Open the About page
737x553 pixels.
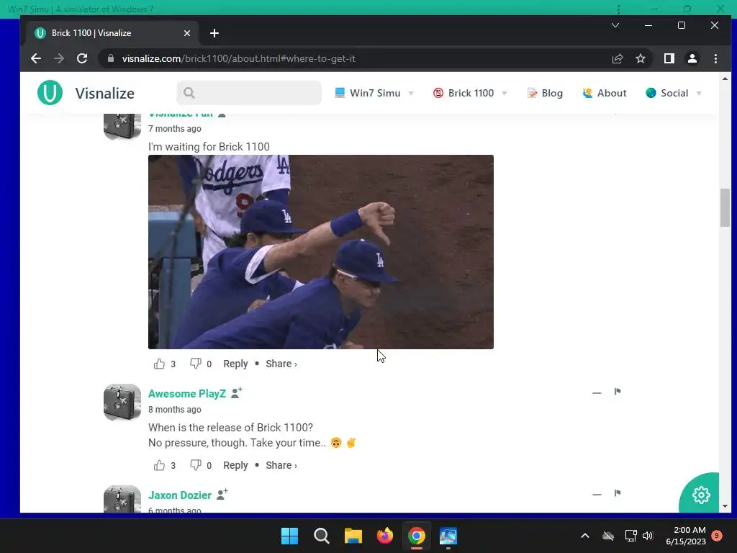click(x=605, y=93)
